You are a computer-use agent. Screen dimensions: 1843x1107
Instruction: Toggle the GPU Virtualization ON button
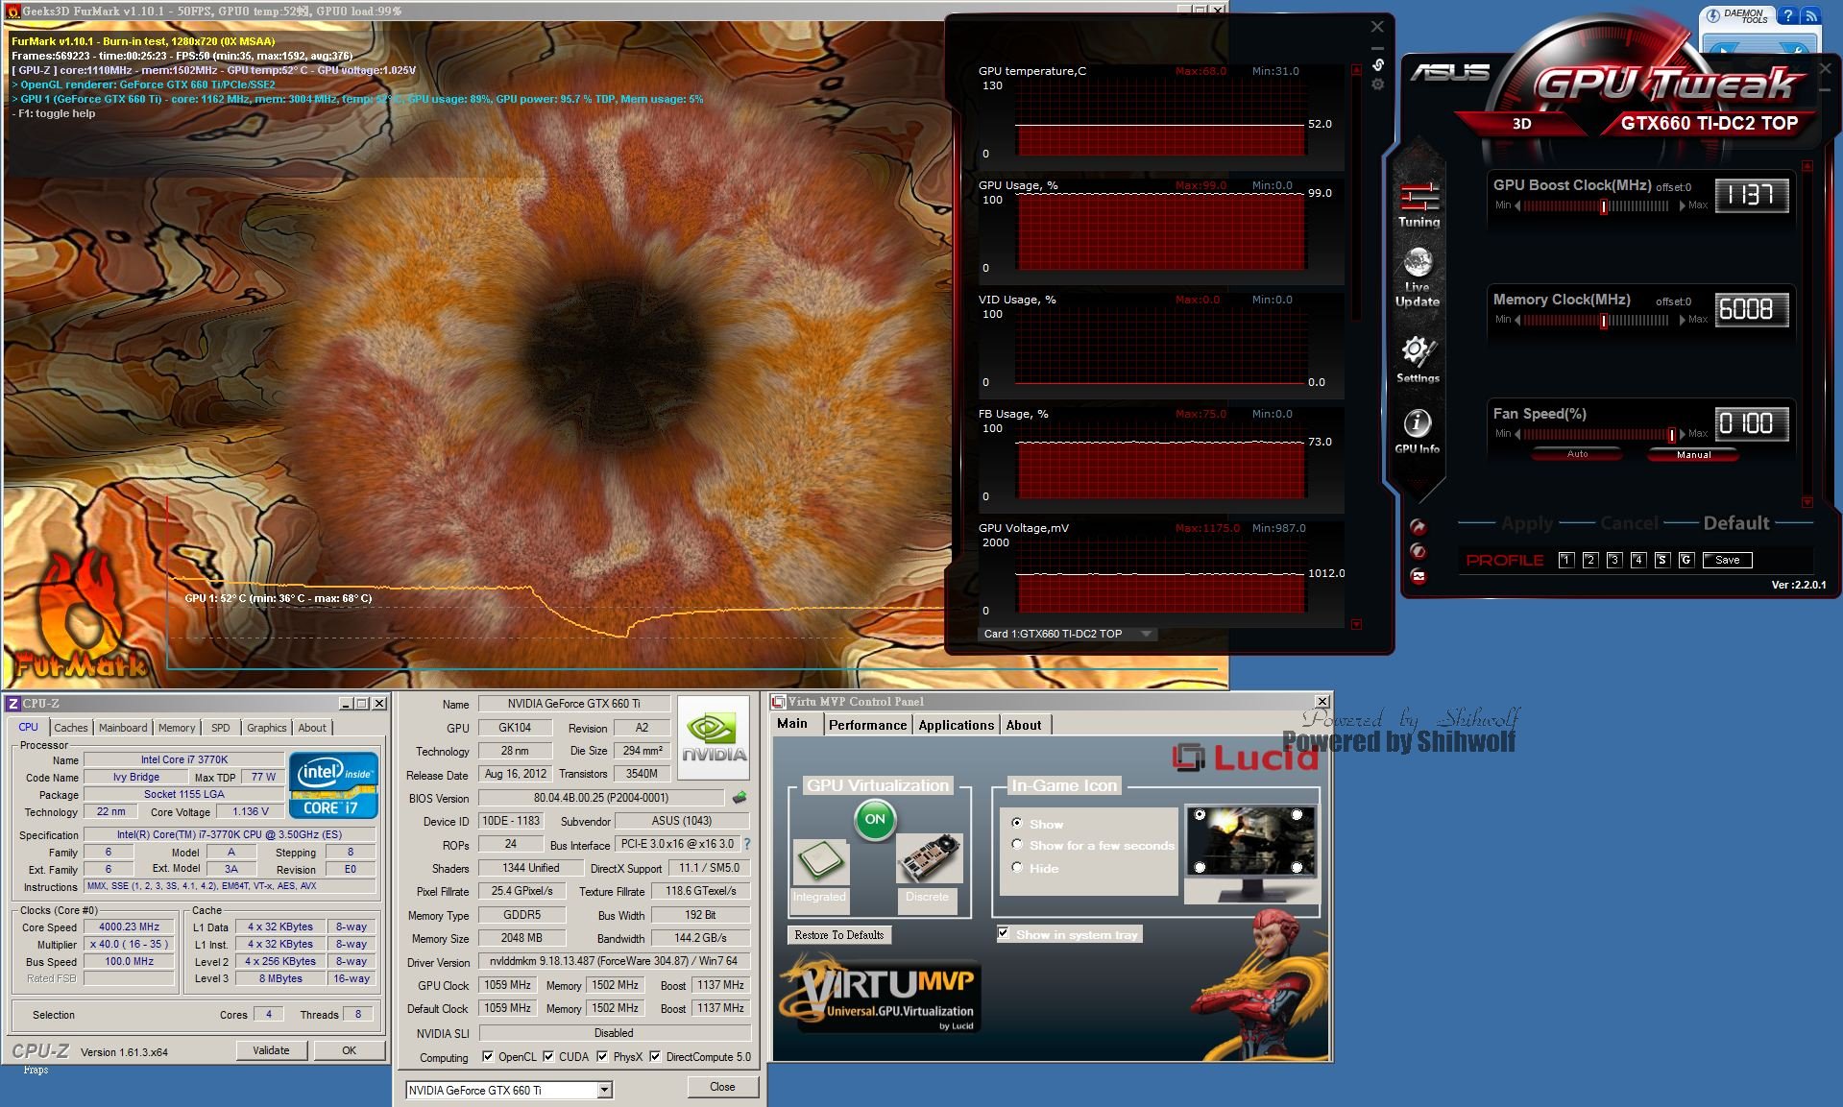pyautogui.click(x=875, y=820)
